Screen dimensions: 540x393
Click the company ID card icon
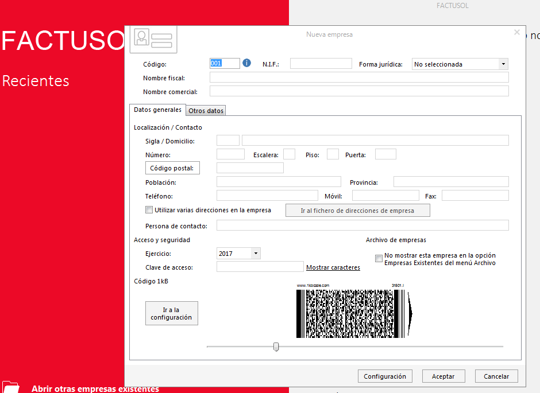pos(153,39)
